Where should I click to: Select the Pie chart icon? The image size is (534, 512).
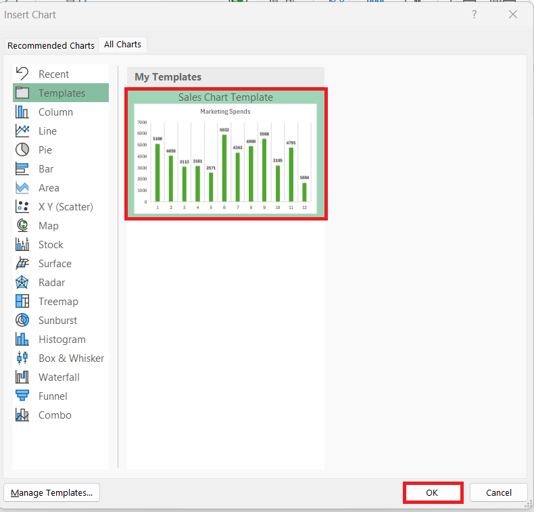(x=22, y=149)
